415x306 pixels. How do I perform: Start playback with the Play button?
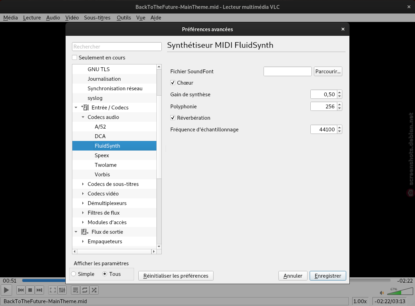pyautogui.click(x=6, y=290)
